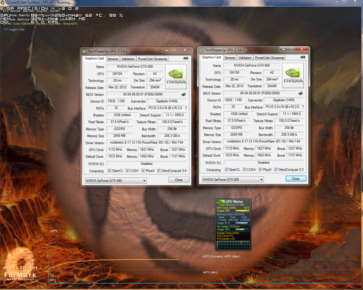This screenshot has height=290, width=363.
Task: Save BIOS using chip icon in left GPU-Z window
Action: click(x=183, y=94)
